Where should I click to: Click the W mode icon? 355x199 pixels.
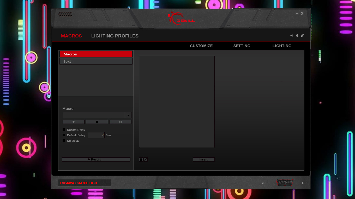(302, 36)
